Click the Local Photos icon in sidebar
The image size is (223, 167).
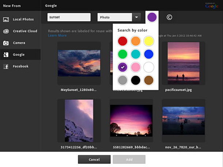pos(6,19)
